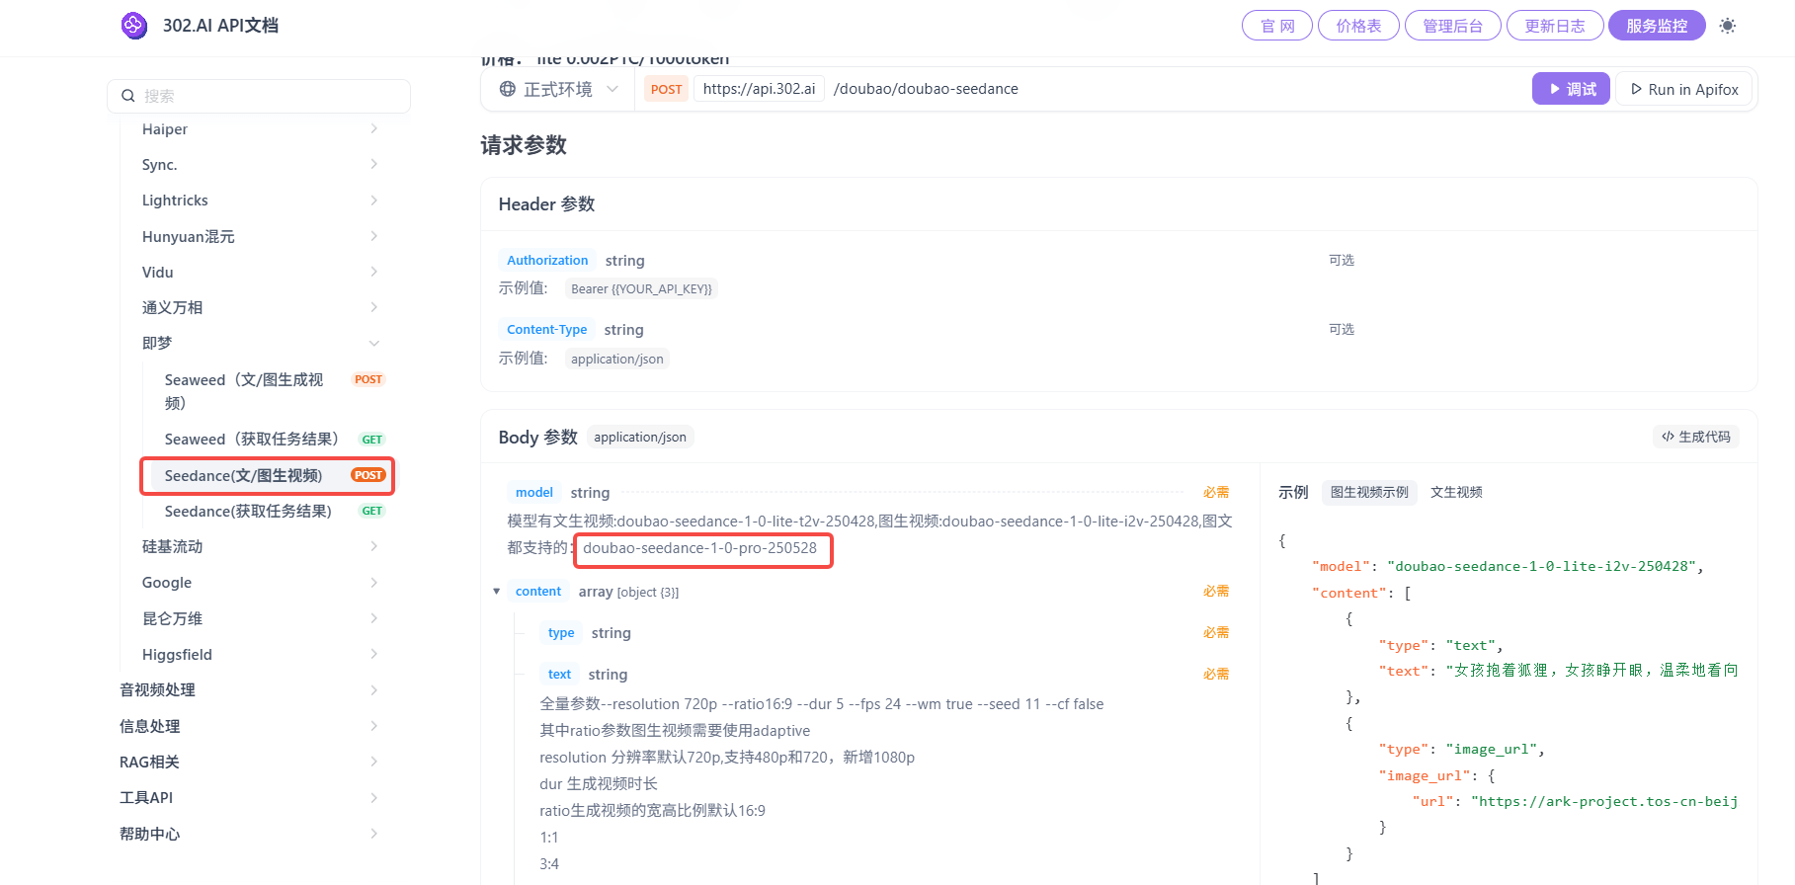Toggle the light/dark theme sun icon
Viewport: 1795px width, 885px height.
click(x=1727, y=26)
